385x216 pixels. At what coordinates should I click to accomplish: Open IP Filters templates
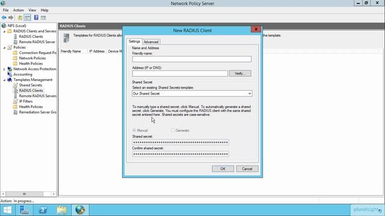26,101
